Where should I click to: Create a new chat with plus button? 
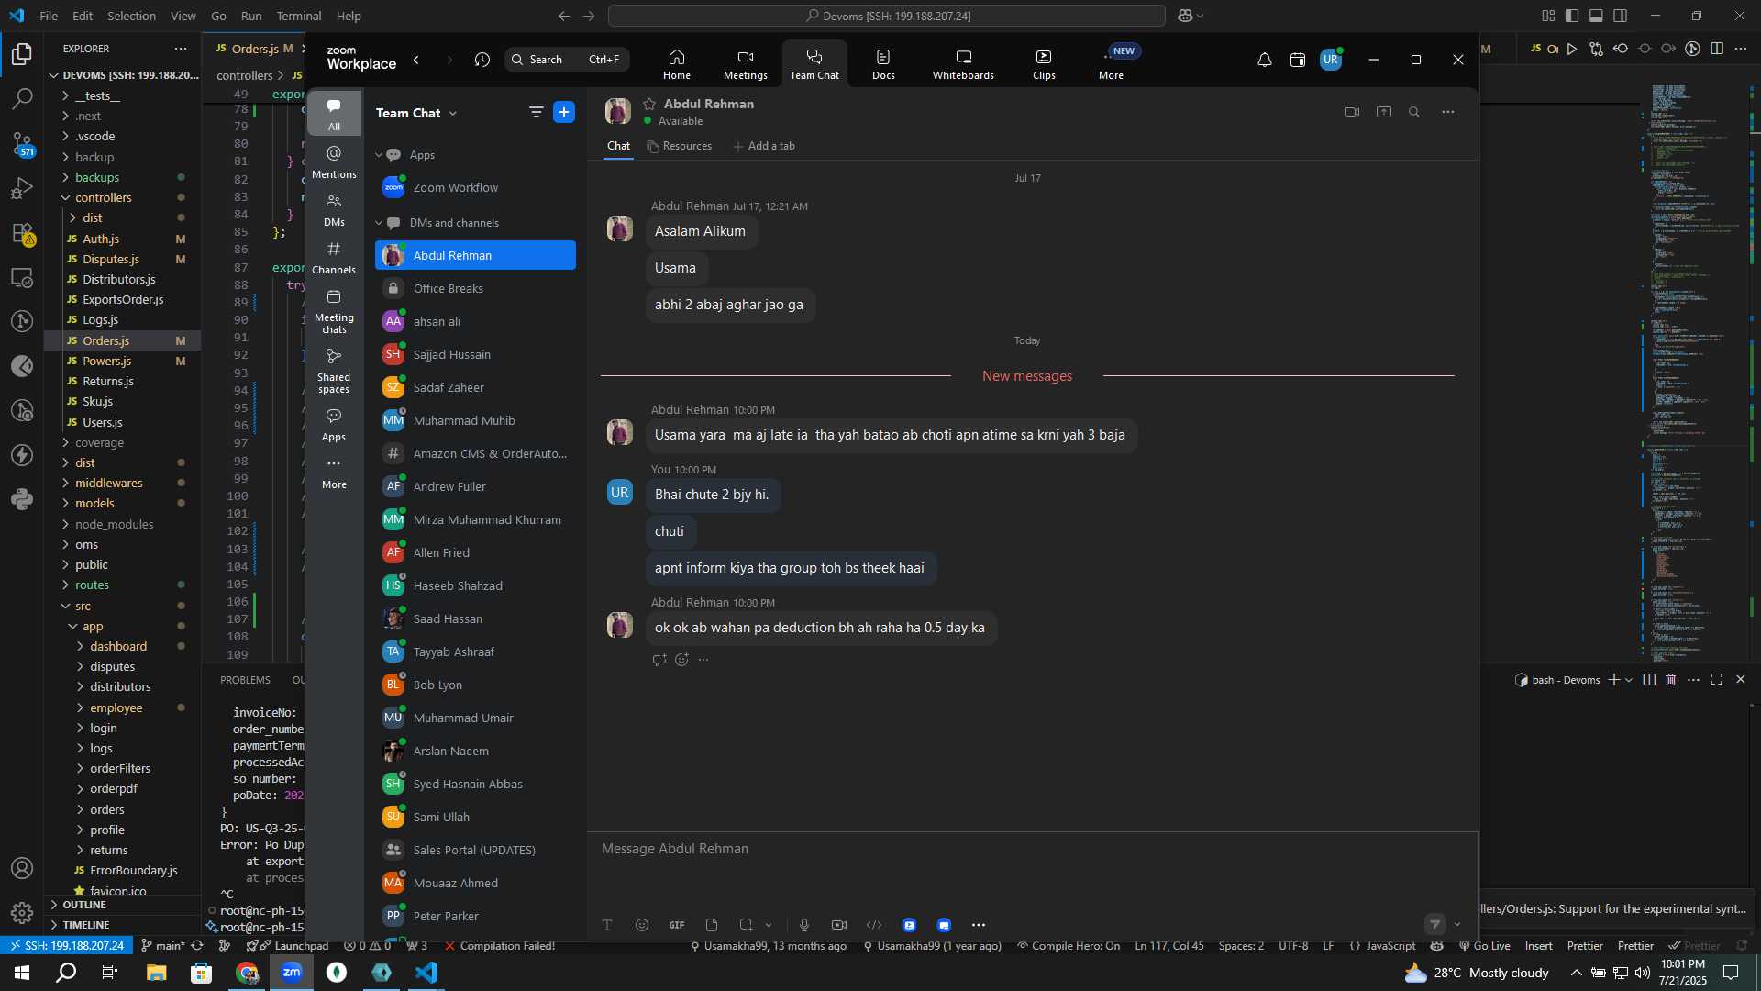[564, 112]
